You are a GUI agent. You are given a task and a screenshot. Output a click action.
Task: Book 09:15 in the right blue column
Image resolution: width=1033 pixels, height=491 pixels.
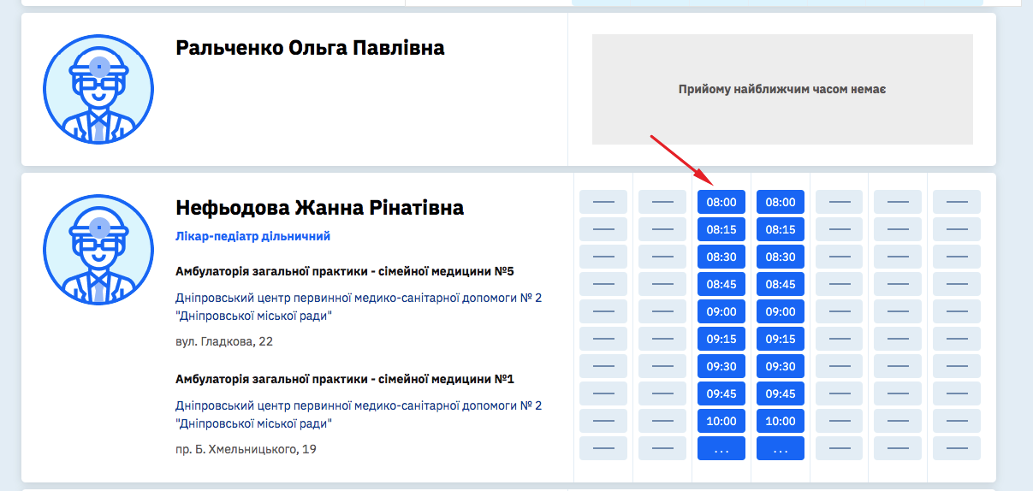pyautogui.click(x=780, y=340)
